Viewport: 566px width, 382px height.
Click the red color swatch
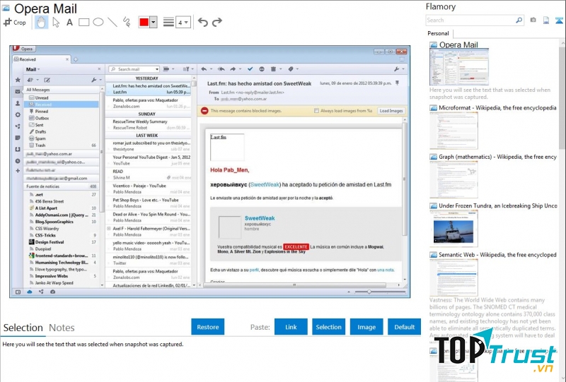click(x=144, y=23)
